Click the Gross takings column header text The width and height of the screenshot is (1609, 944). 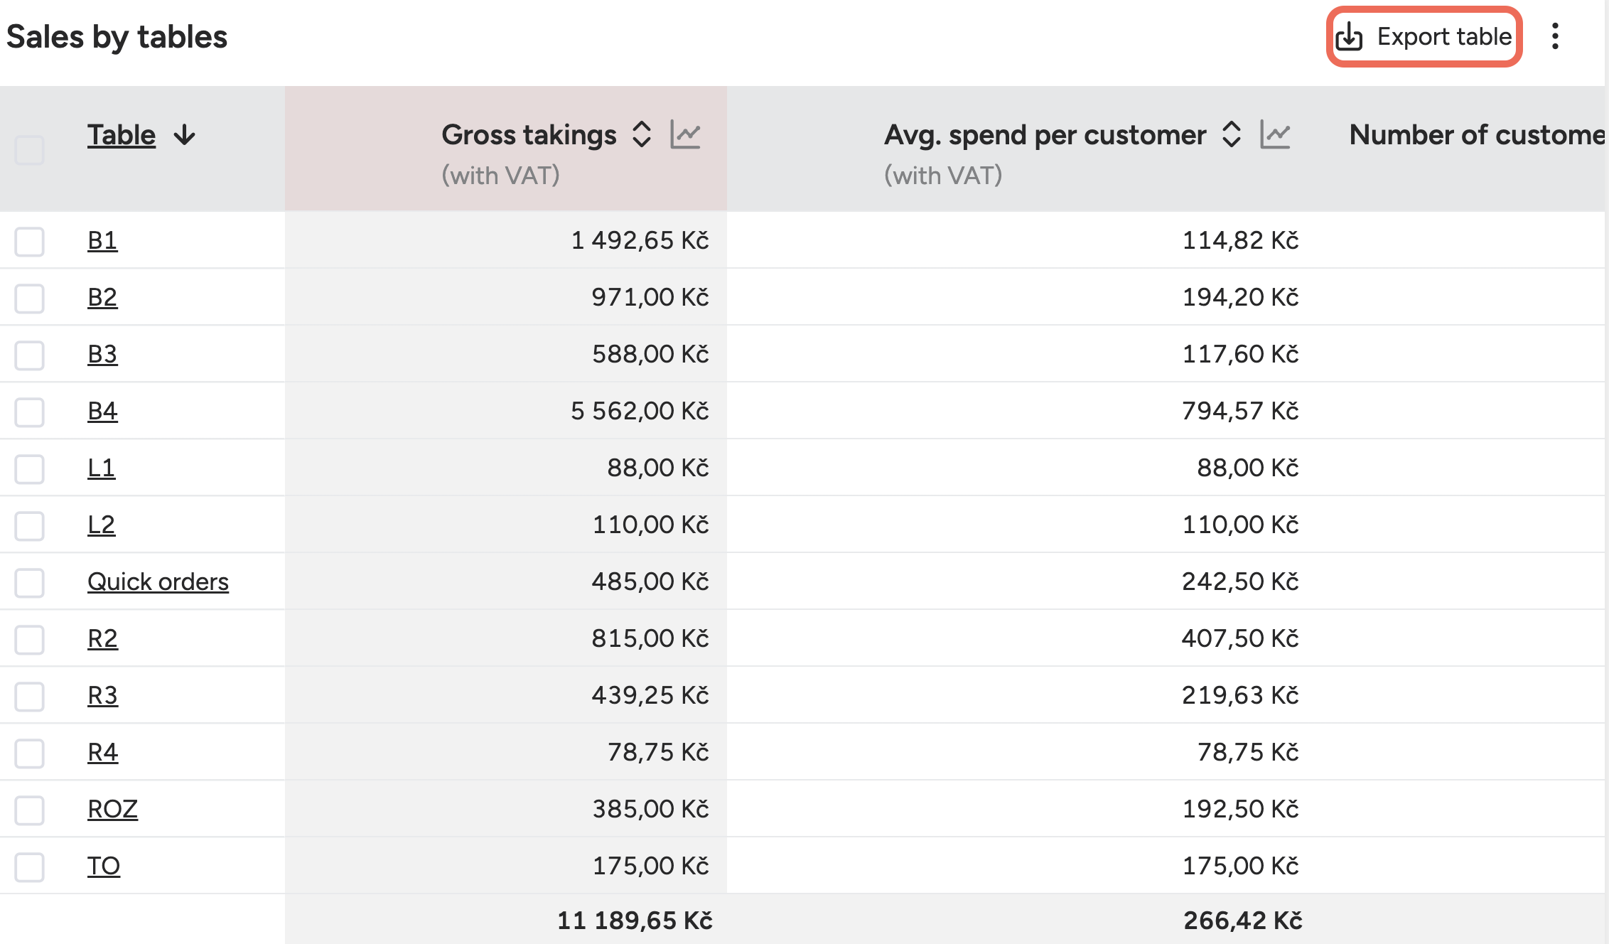[x=529, y=134]
